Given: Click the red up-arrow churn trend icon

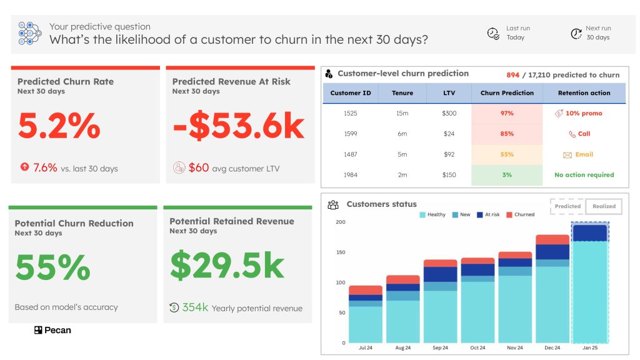Looking at the screenshot, I should 24,167.
